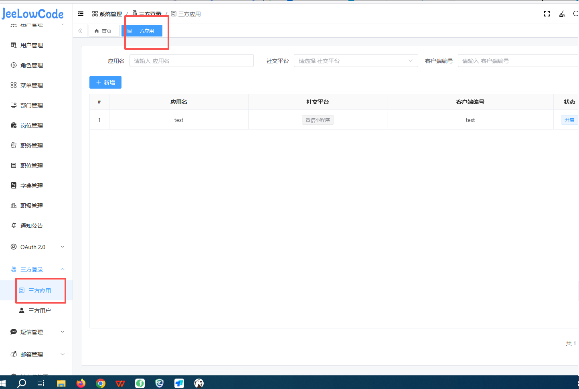Launch WPS Office from taskbar
The image size is (579, 389).
[120, 383]
